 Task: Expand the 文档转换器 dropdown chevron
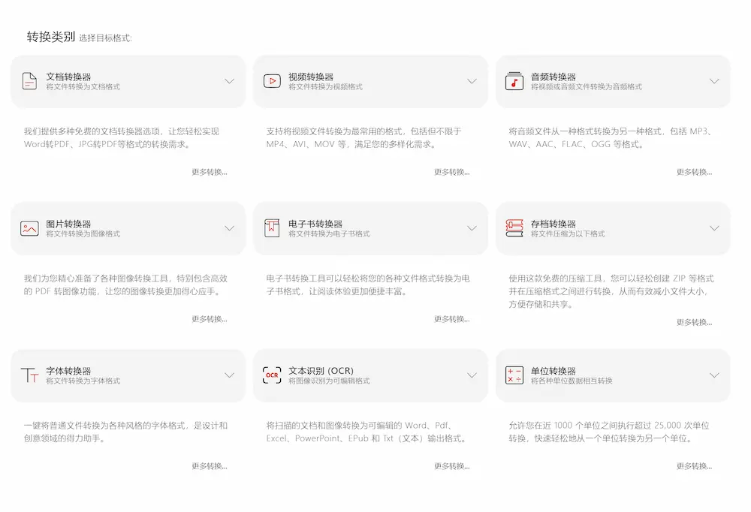(230, 81)
